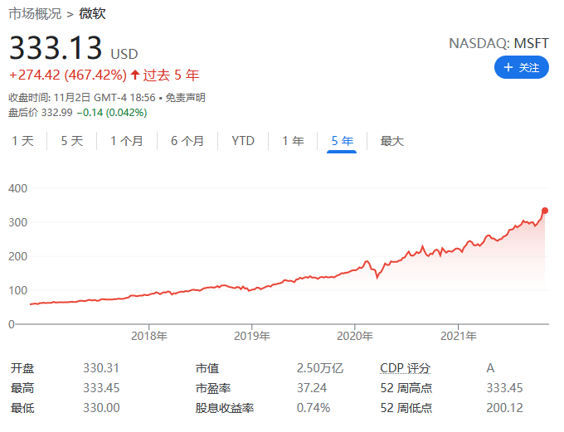Image resolution: width=564 pixels, height=432 pixels.
Task: Switch to the 6 个月 range tab
Action: point(187,141)
